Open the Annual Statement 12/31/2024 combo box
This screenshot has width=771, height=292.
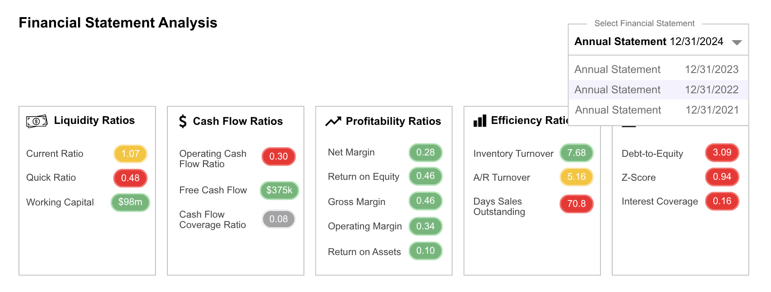[649, 41]
